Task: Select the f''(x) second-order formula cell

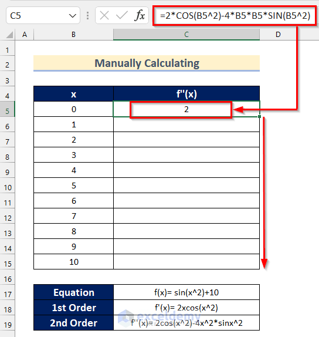Action: pos(186,323)
